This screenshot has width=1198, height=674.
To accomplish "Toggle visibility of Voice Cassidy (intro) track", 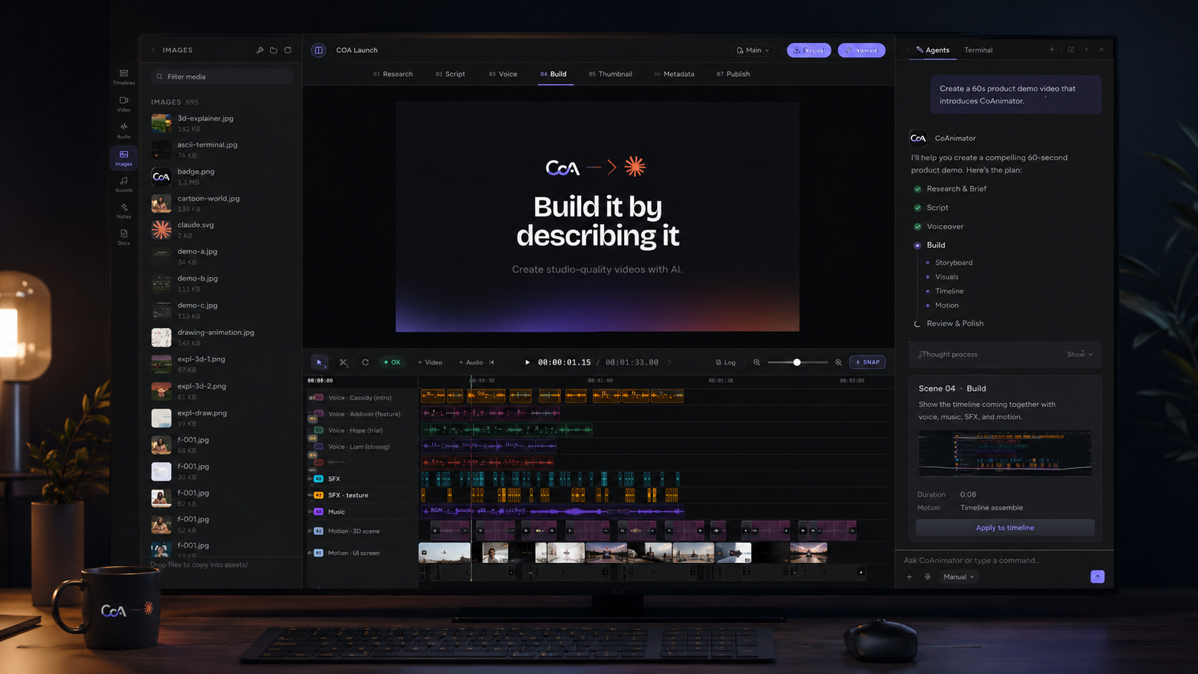I will click(x=312, y=398).
